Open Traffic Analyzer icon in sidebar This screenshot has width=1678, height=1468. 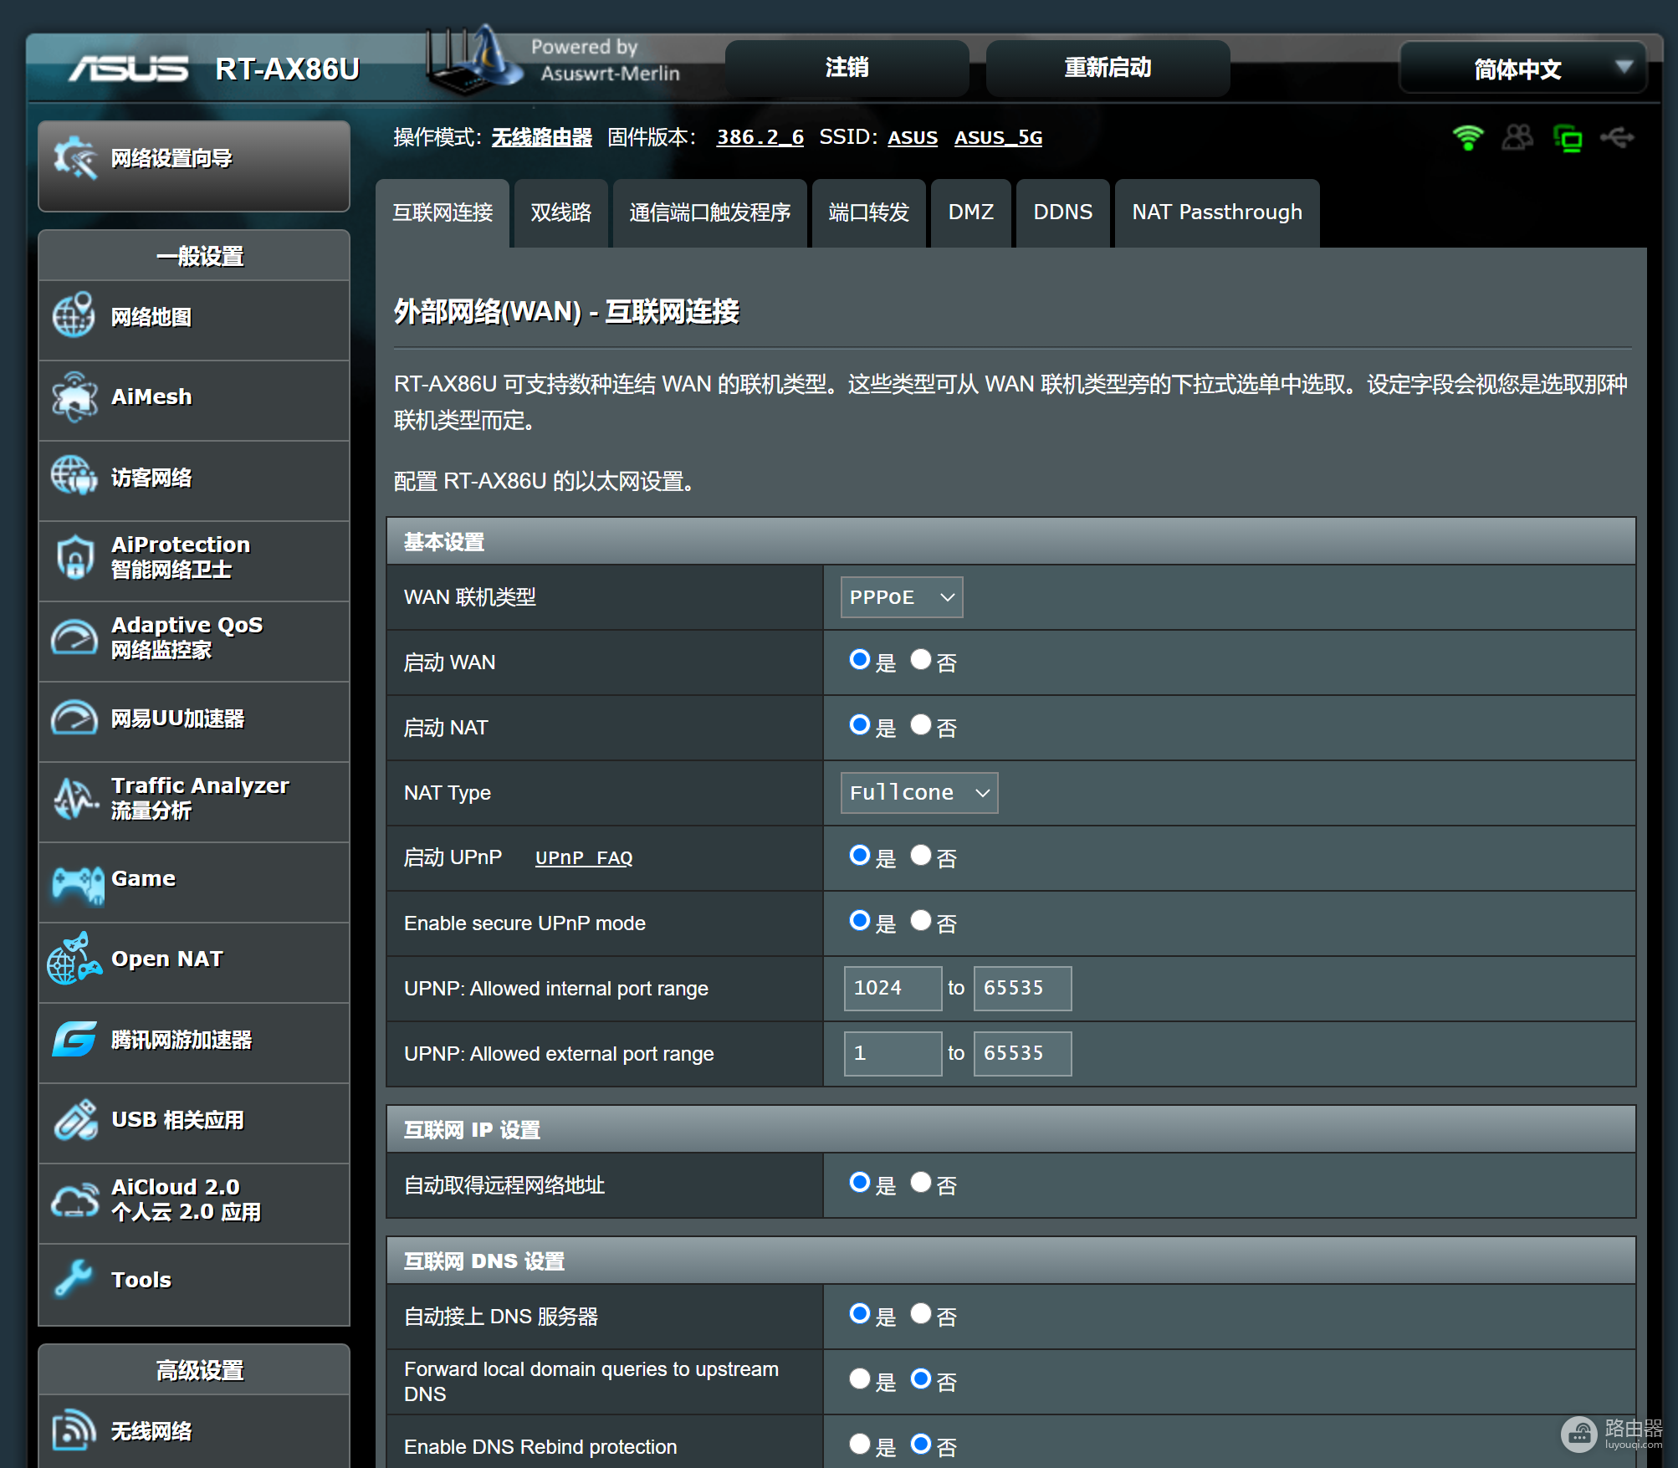click(74, 798)
